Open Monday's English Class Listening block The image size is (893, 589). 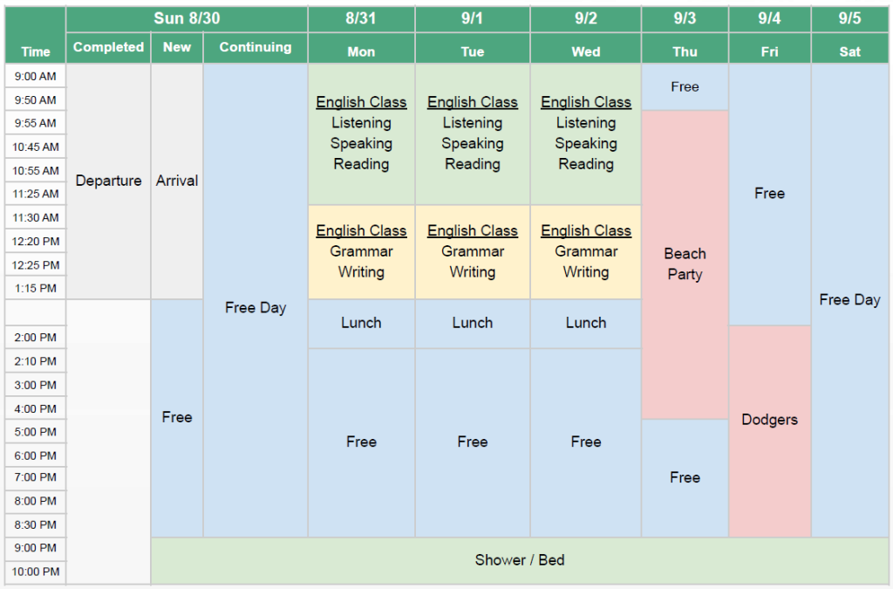[361, 134]
